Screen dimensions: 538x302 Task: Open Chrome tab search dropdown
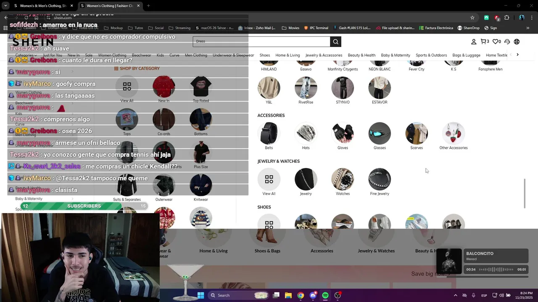[x=5, y=5]
